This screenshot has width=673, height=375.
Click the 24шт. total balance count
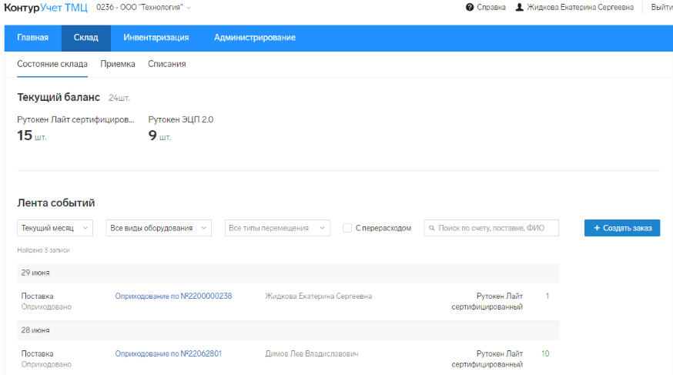119,99
